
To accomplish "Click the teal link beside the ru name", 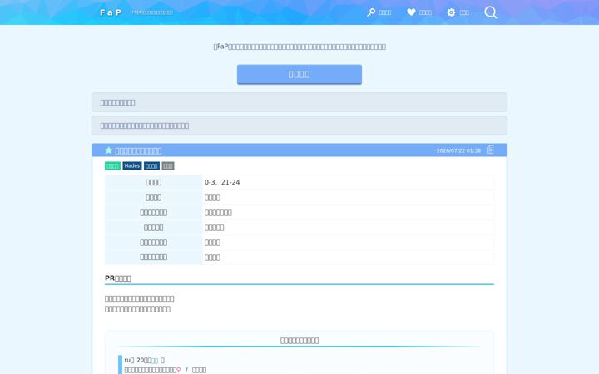I will [x=155, y=360].
